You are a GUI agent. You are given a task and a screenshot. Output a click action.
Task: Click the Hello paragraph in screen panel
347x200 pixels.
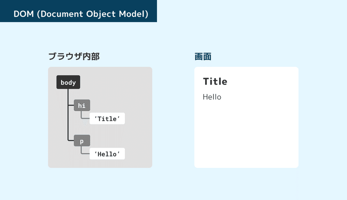click(x=212, y=97)
